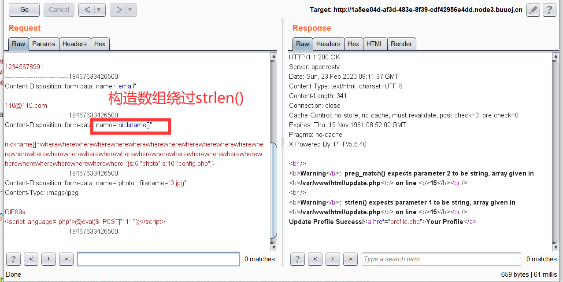Click the Request panel heading

point(25,28)
